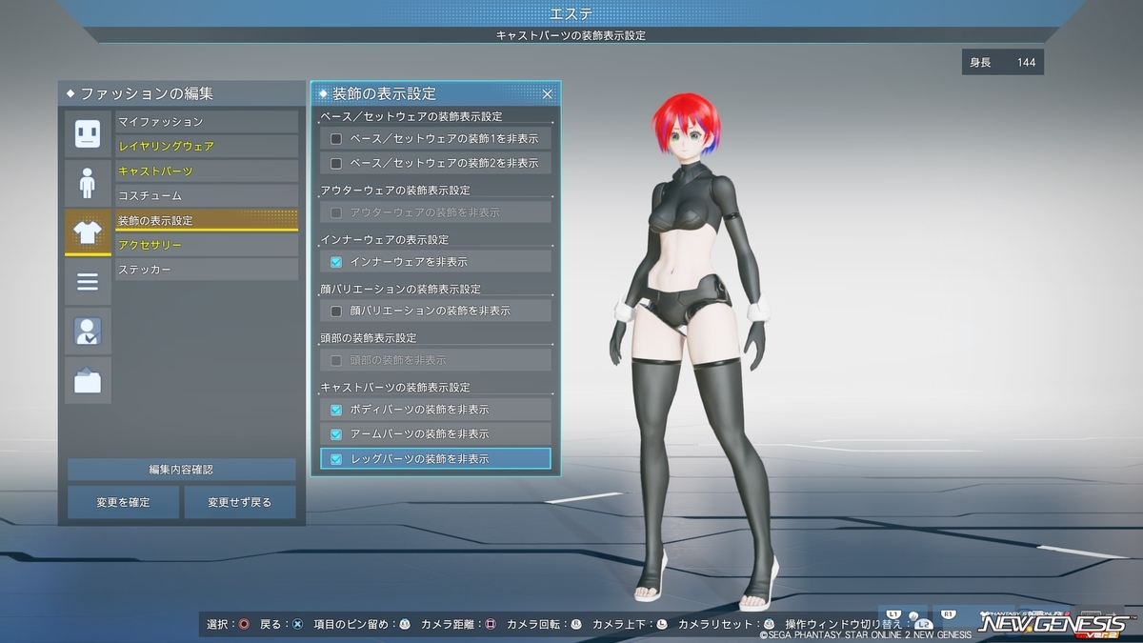Click 編集内容確認 button

click(x=181, y=470)
